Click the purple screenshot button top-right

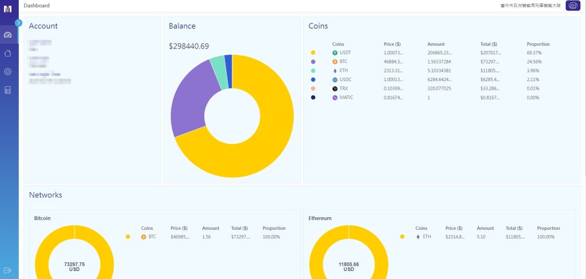(x=573, y=6)
